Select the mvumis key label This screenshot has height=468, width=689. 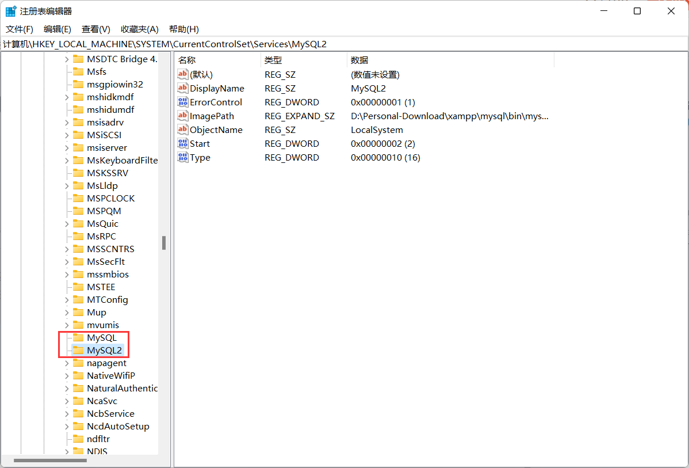(103, 325)
